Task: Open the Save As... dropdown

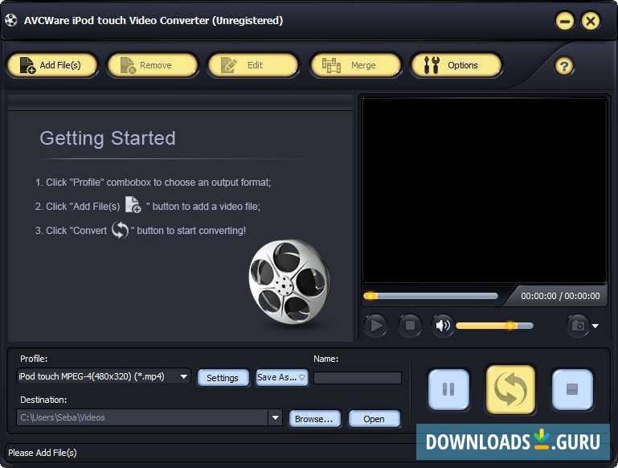Action: [281, 377]
